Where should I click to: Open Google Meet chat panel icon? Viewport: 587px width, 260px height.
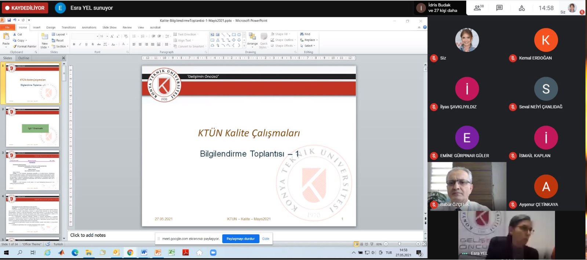pyautogui.click(x=499, y=8)
